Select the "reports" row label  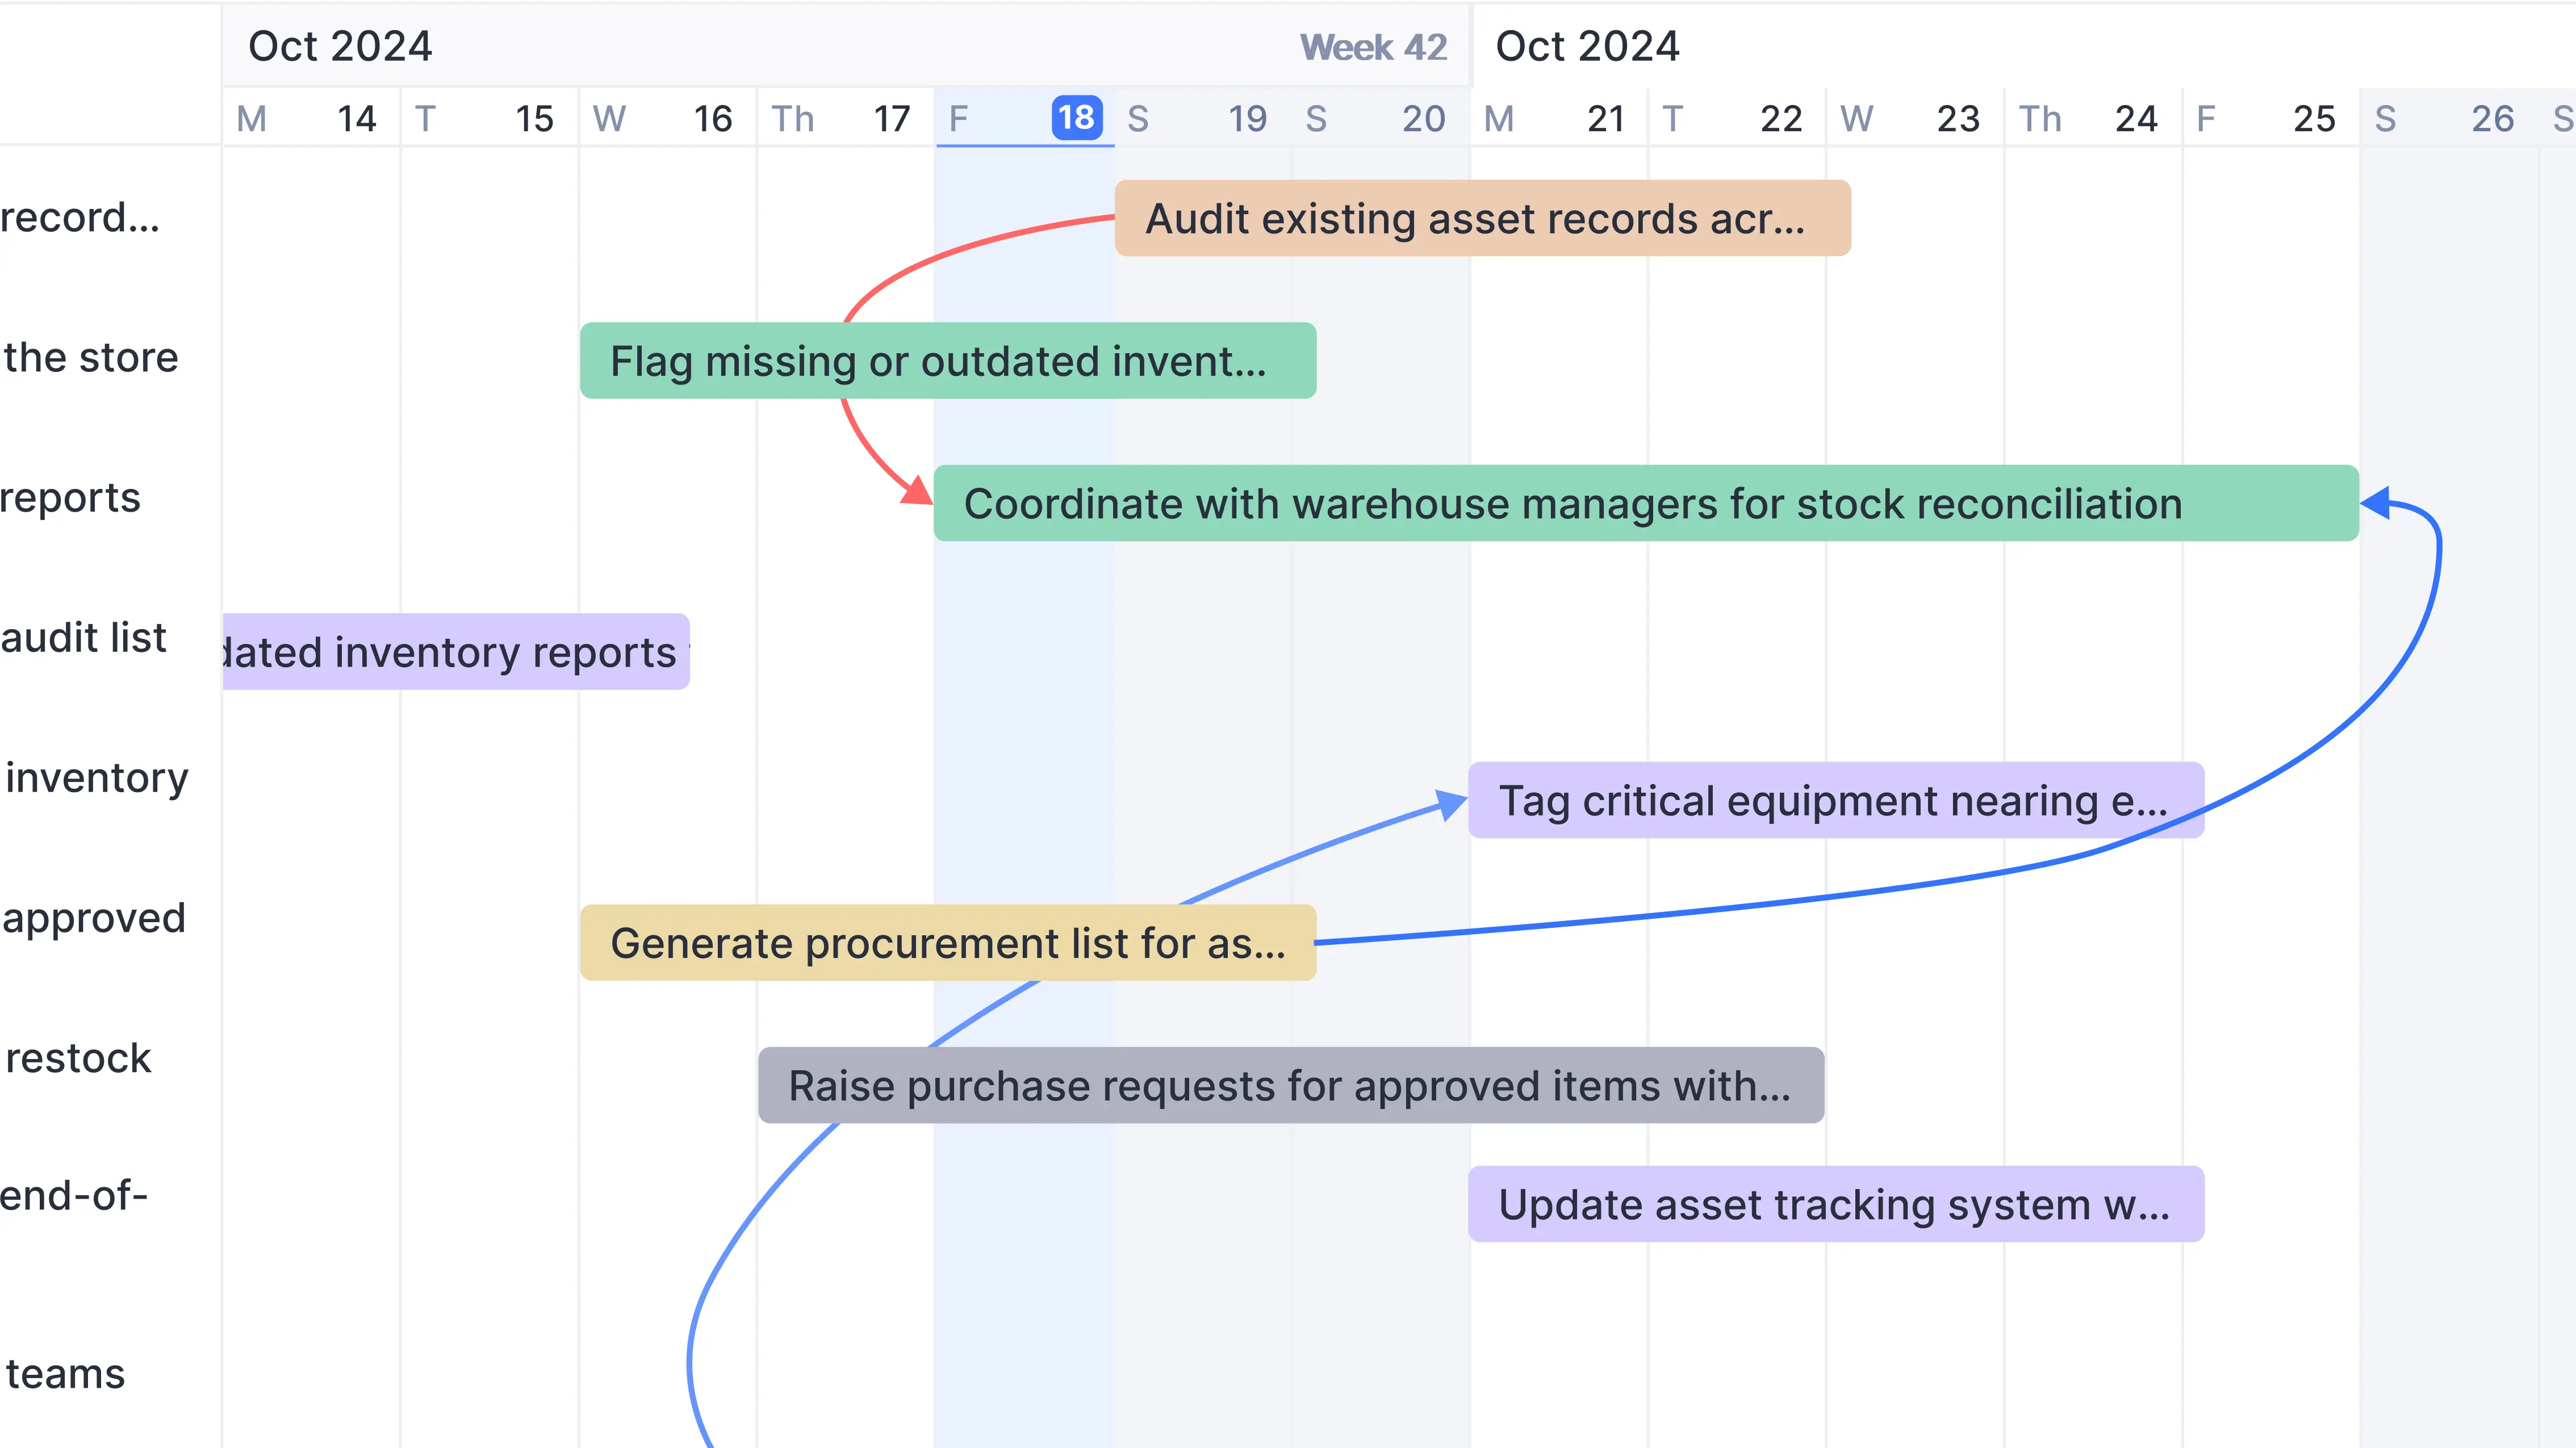(x=70, y=498)
